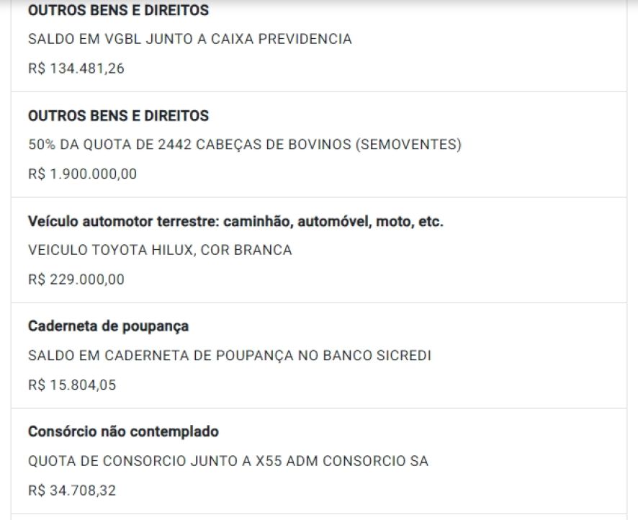
Task: Click the X55 ADM CONSORCIO SA name
Action: pos(342,461)
